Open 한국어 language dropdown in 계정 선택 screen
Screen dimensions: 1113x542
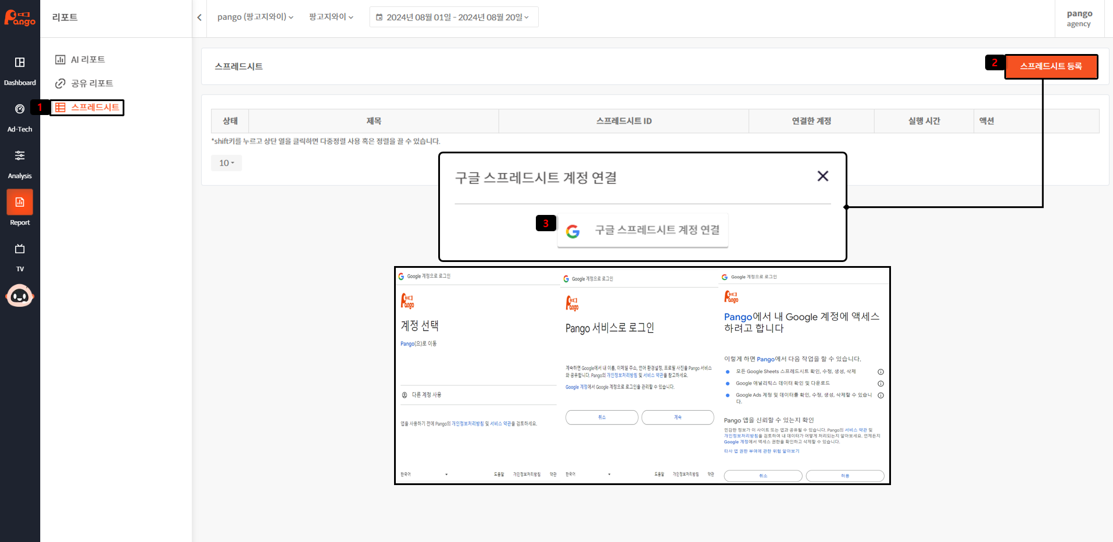[424, 474]
